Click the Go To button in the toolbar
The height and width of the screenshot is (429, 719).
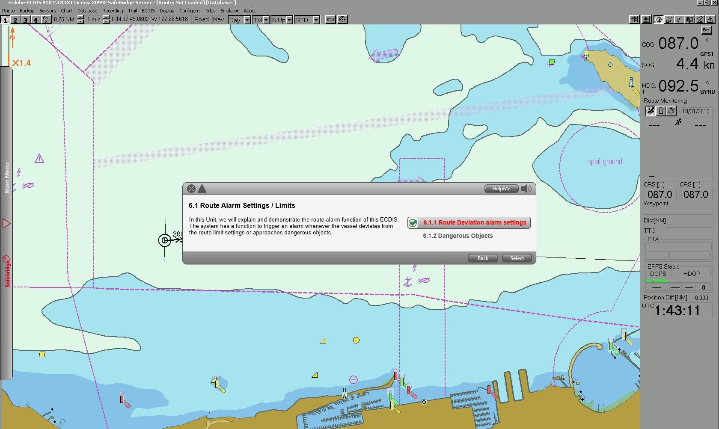coord(46,20)
